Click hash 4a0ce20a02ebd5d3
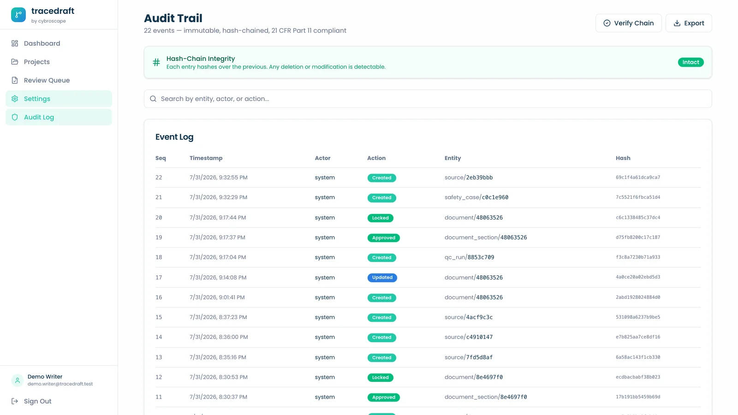 638,277
